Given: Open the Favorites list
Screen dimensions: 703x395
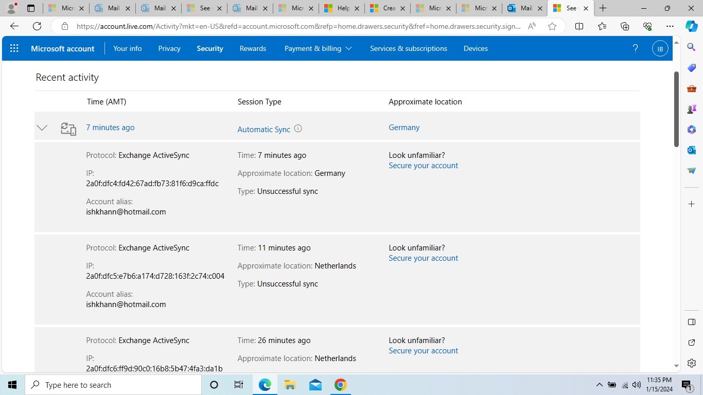Looking at the screenshot, I should [x=602, y=26].
